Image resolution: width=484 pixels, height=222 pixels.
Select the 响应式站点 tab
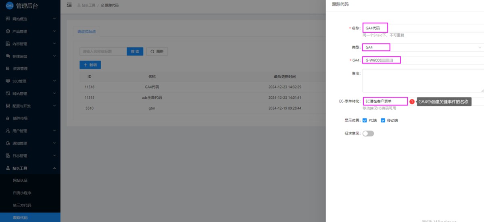tap(87, 31)
